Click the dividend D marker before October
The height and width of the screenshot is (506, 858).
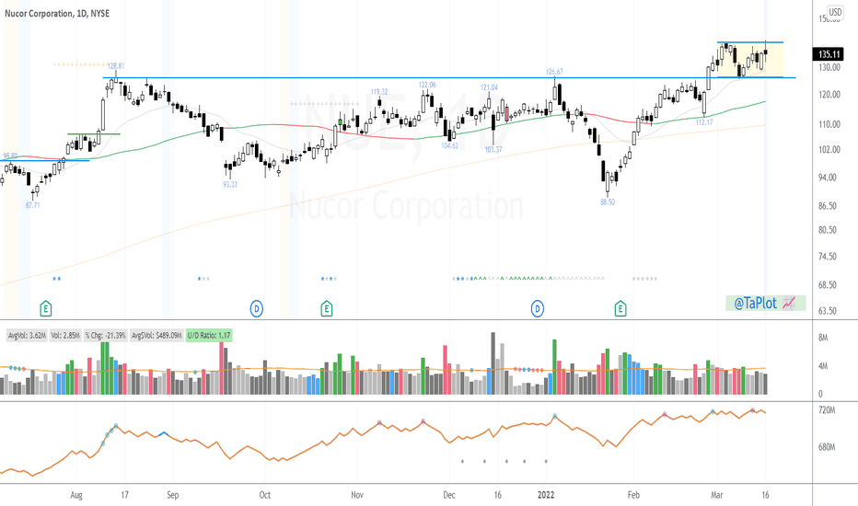[257, 309]
